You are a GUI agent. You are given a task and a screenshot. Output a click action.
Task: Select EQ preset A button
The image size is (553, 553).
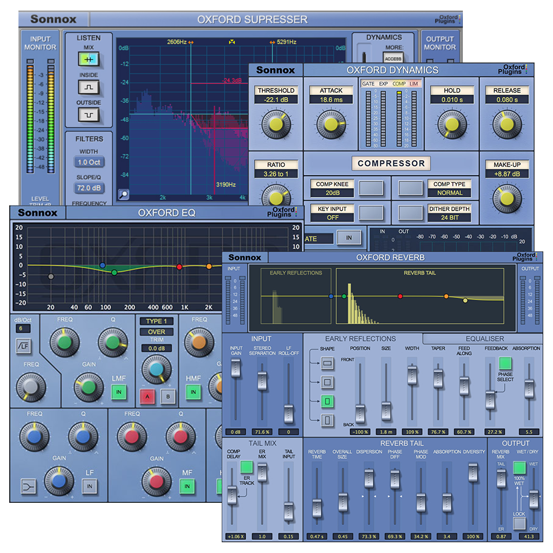coord(147,396)
